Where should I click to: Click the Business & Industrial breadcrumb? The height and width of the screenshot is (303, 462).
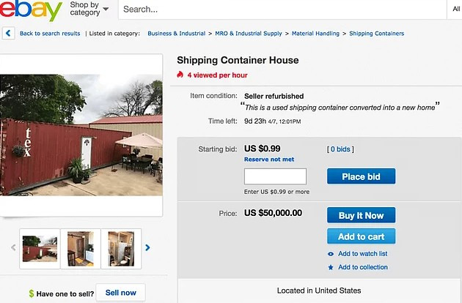tap(177, 33)
